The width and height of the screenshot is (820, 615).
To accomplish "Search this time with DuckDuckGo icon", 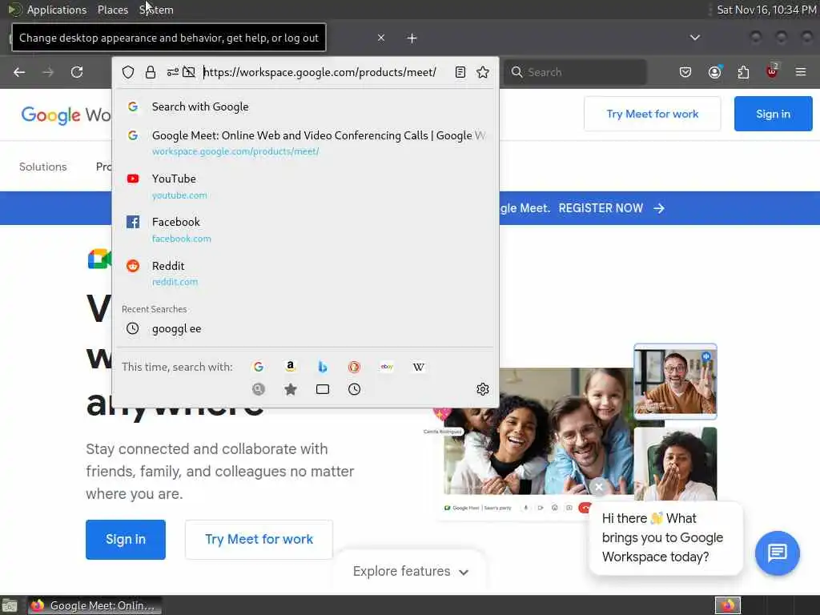I will coord(355,367).
